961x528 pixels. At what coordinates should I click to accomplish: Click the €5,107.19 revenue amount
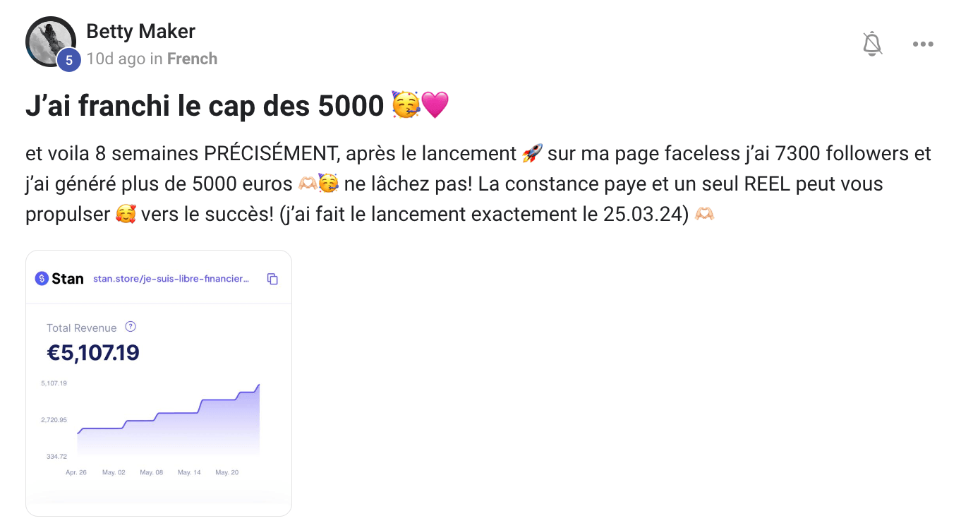point(93,352)
